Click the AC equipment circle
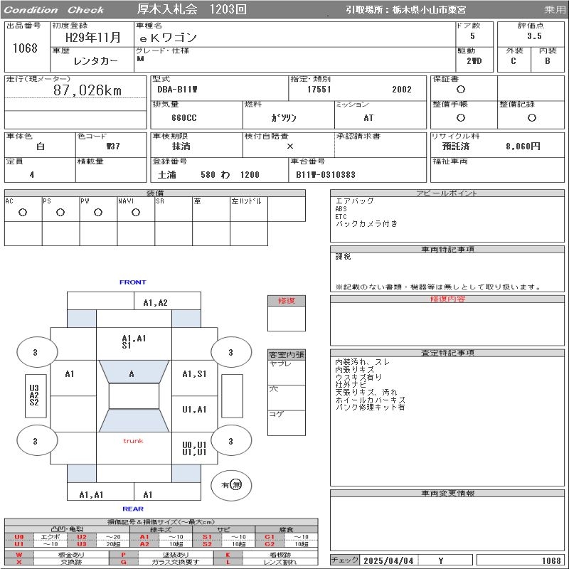 pyautogui.click(x=23, y=212)
